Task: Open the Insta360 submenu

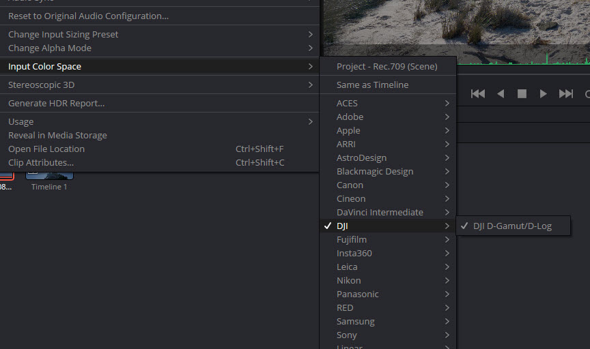Action: click(388, 253)
